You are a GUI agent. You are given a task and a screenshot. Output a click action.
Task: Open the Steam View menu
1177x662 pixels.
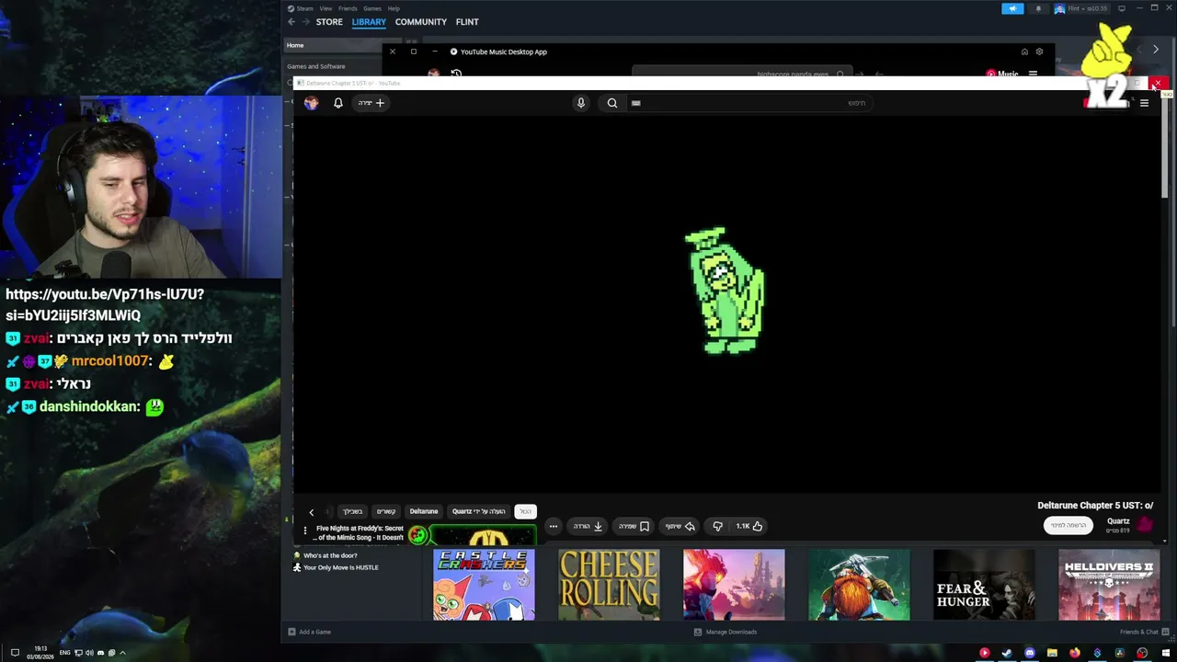[x=326, y=8]
